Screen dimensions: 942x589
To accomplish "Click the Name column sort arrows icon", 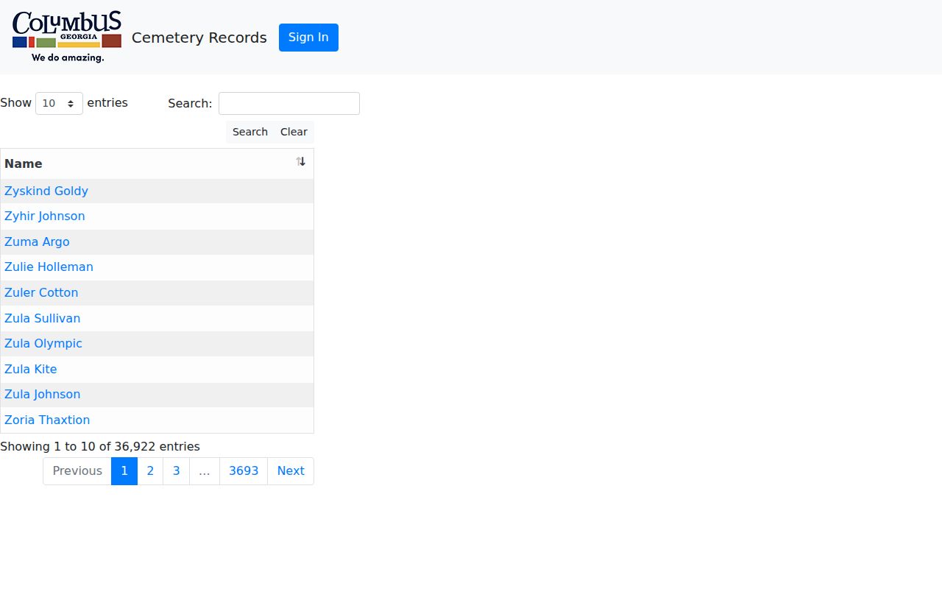I will coord(301,162).
